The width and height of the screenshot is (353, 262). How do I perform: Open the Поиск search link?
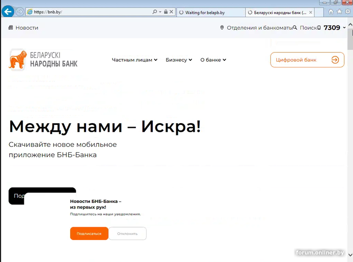tap(308, 28)
